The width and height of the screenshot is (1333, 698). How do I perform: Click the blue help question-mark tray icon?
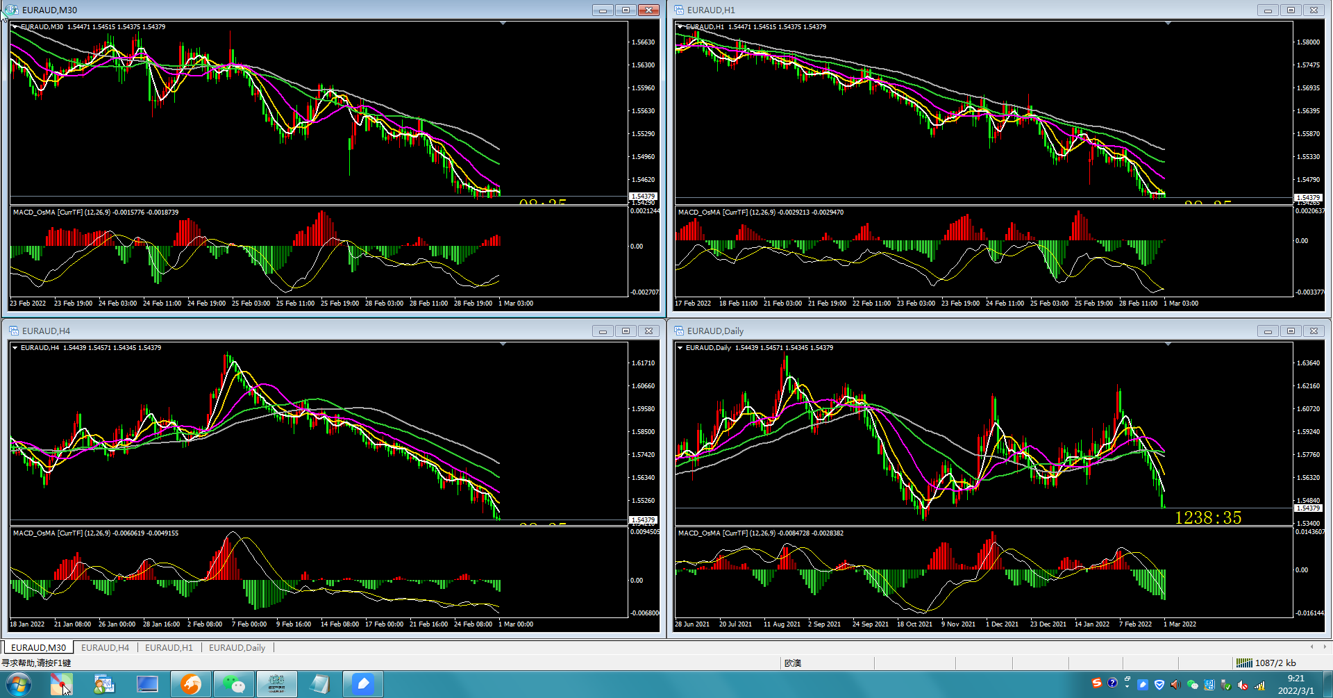click(x=1112, y=683)
